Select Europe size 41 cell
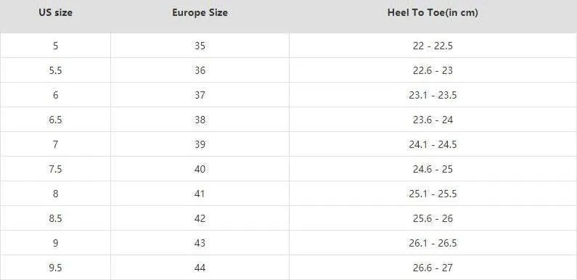This screenshot has width=577, height=280. click(200, 194)
